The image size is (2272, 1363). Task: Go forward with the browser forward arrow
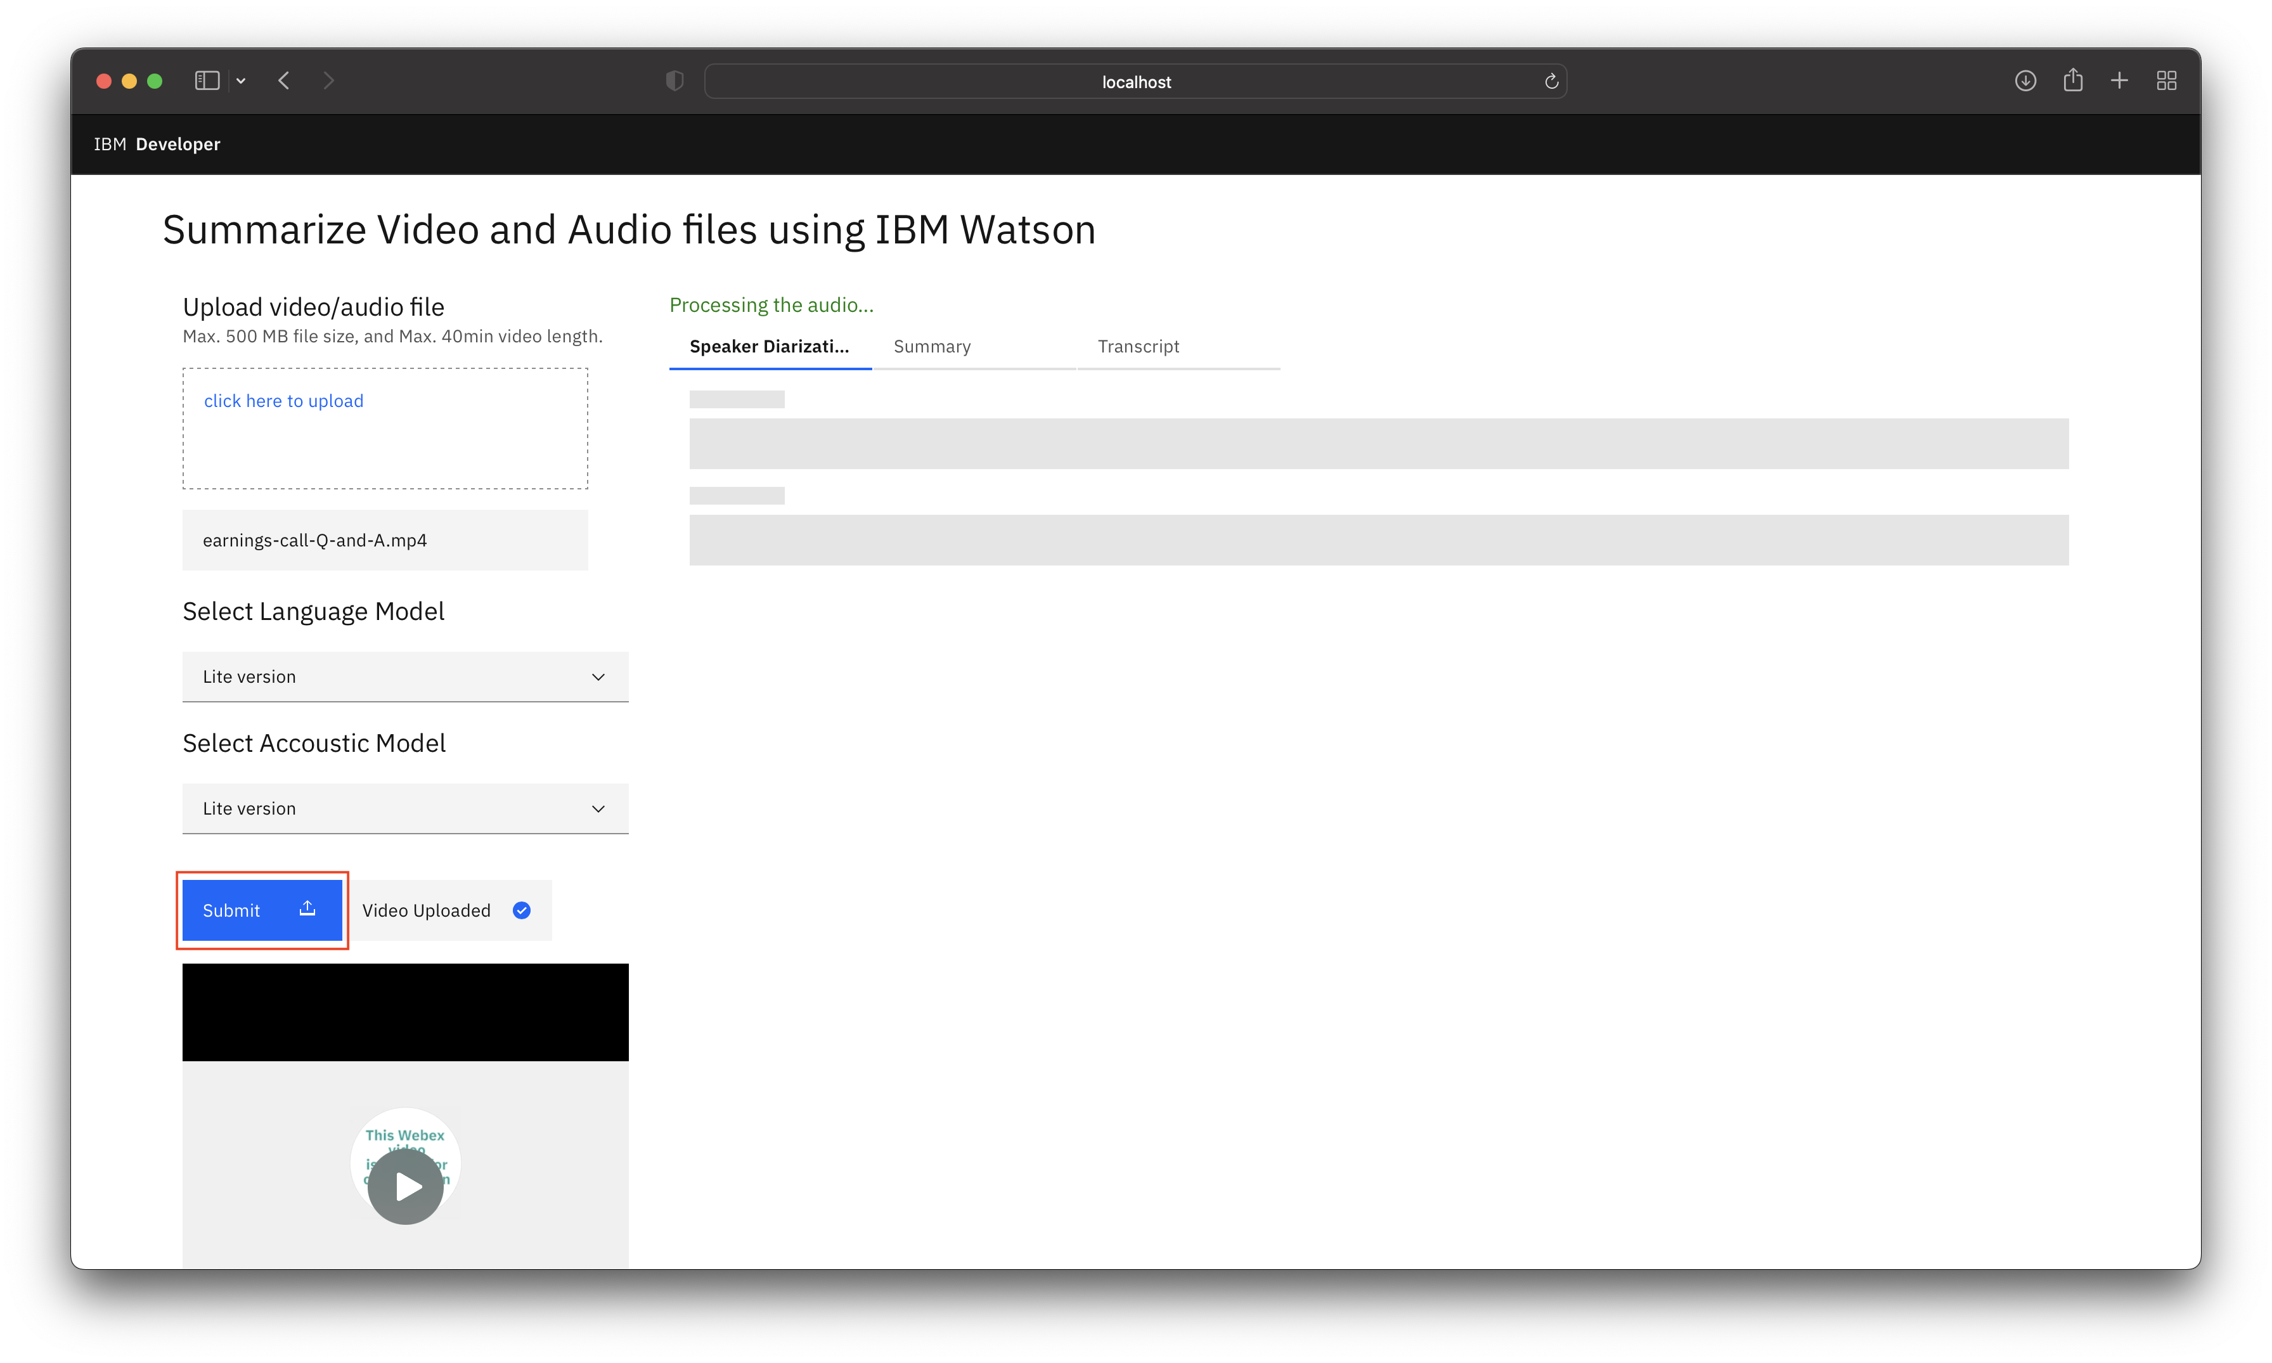(329, 81)
